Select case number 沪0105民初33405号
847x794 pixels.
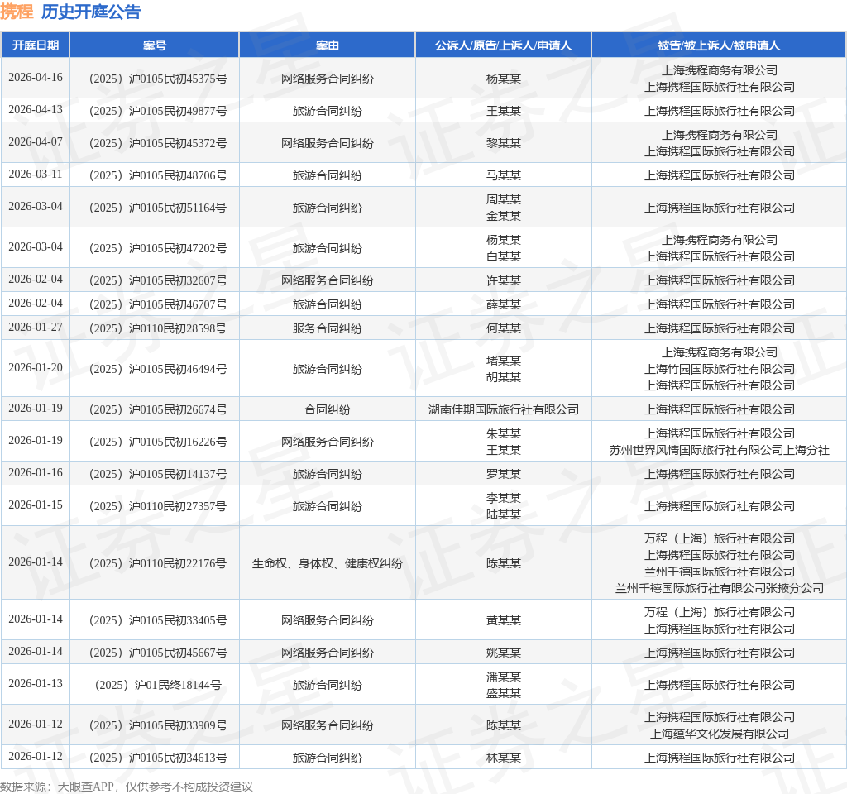point(158,620)
